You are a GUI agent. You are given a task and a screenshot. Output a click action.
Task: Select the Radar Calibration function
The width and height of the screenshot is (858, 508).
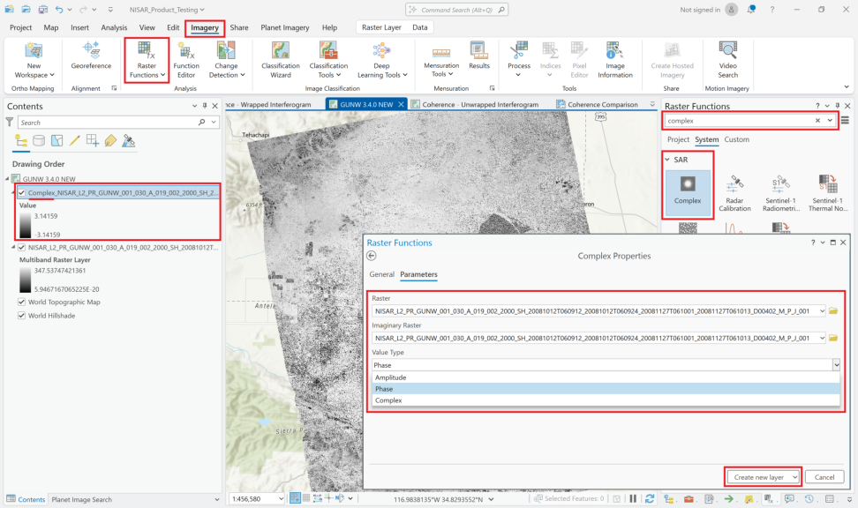[734, 192]
